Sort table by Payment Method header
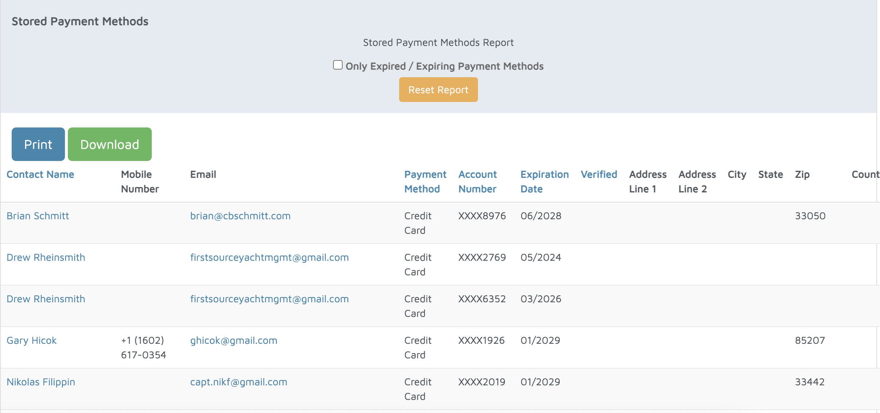The image size is (880, 413). click(425, 181)
